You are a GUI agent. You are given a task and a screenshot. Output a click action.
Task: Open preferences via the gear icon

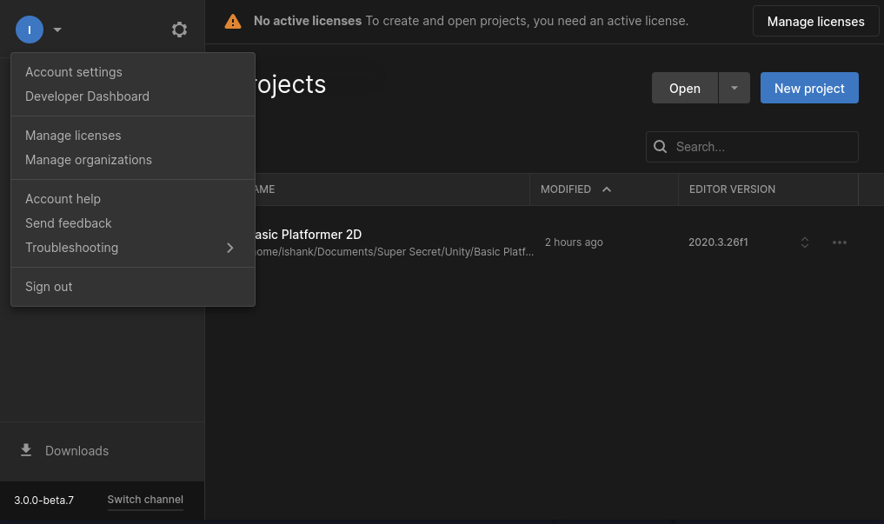179,30
